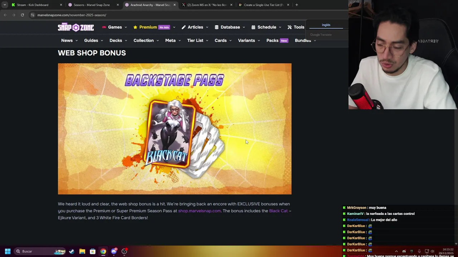Switch to the Stream - Kick Dashboard tab
Image resolution: width=458 pixels, height=257 pixels.
pyautogui.click(x=33, y=5)
